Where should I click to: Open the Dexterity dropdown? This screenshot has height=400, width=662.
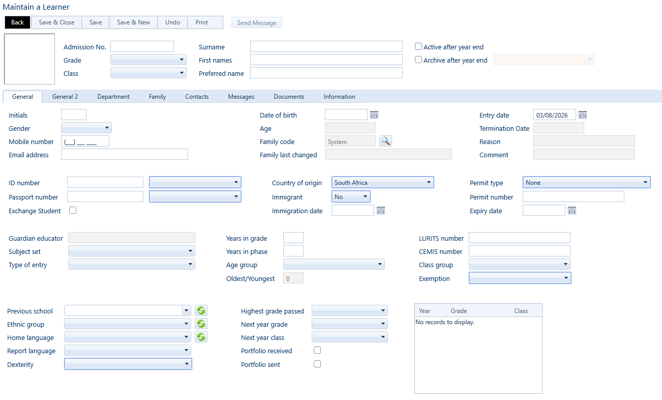[128, 364]
